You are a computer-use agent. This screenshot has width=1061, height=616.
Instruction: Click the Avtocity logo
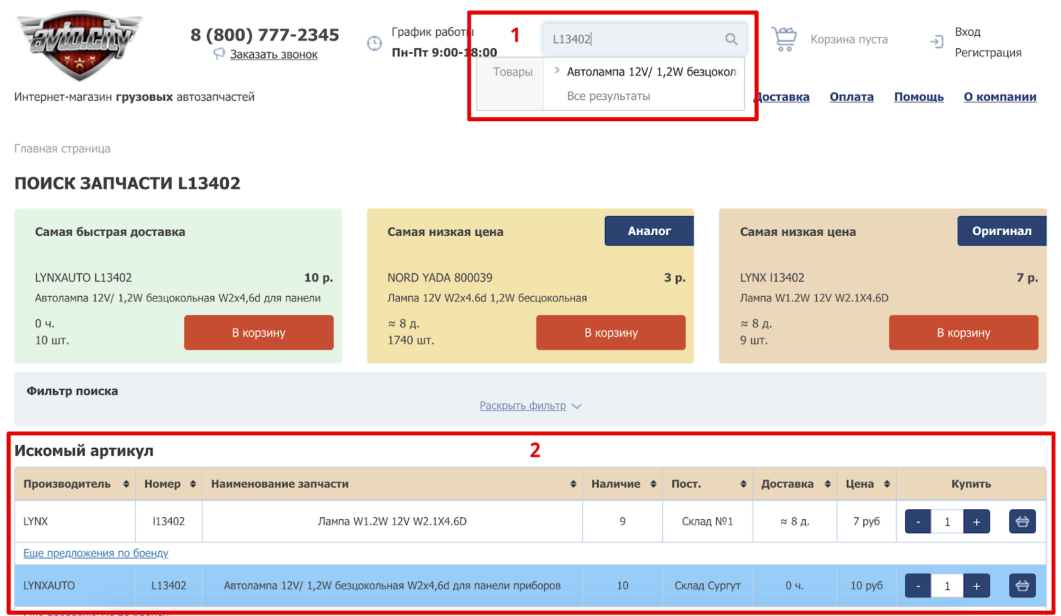[80, 46]
